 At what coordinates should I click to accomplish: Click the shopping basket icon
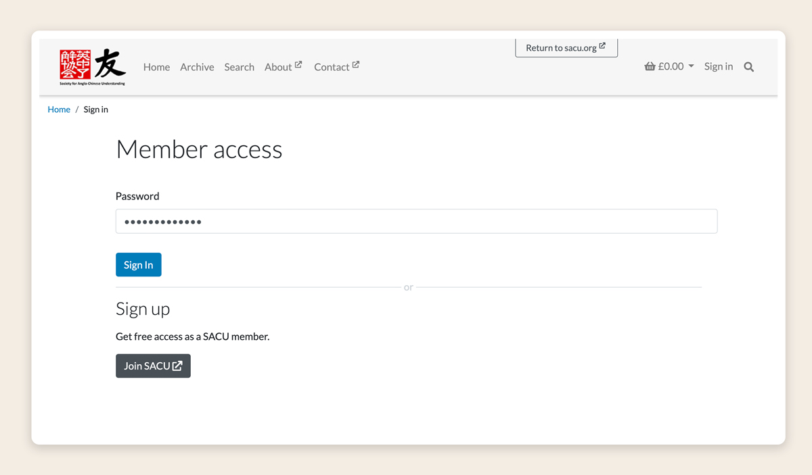click(650, 66)
